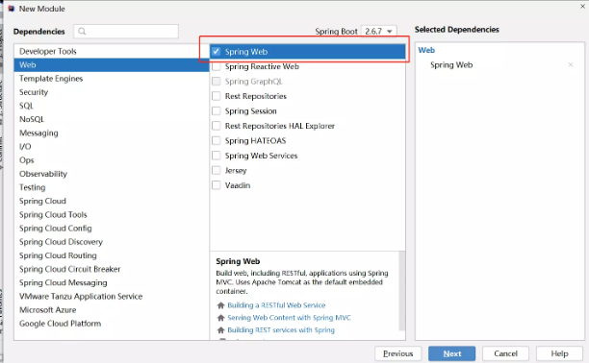This screenshot has height=363, width=589.
Task: Select the Developer Tools category
Action: pos(112,51)
